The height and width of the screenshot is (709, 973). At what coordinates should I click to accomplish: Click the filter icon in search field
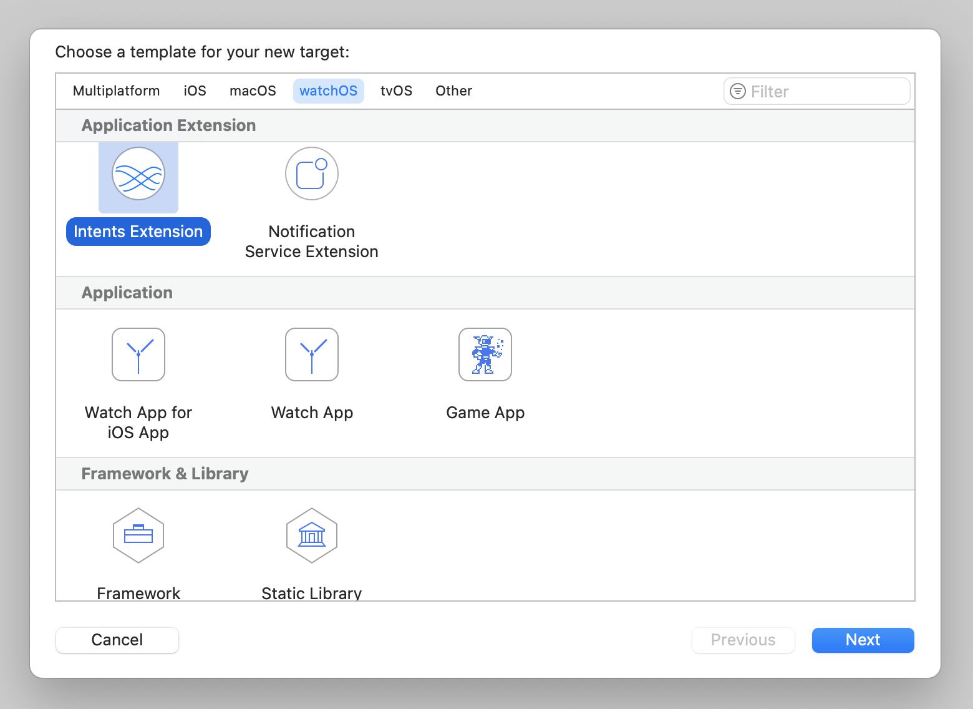point(738,92)
